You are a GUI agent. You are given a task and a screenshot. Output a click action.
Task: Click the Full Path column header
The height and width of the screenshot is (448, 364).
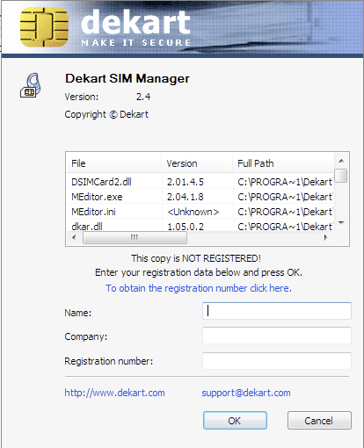[x=283, y=163]
